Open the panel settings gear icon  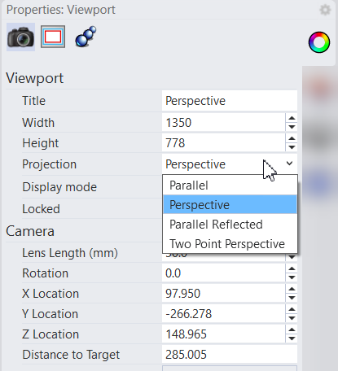(325, 10)
